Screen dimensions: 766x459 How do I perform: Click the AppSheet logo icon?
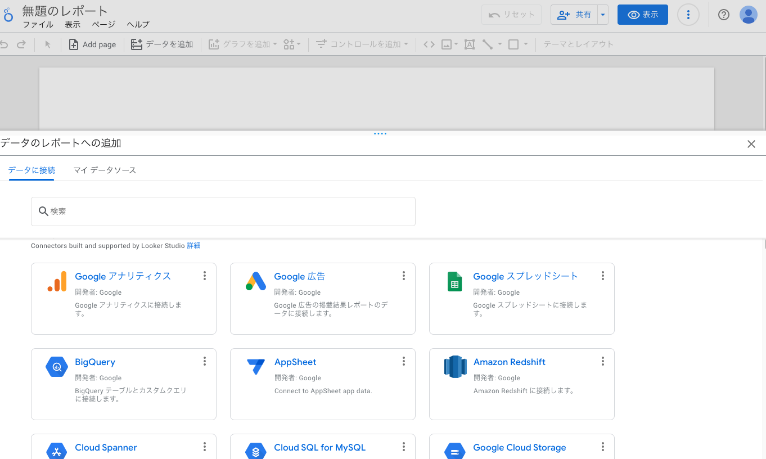(256, 367)
